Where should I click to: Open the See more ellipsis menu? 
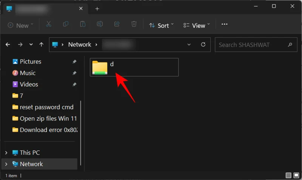(x=224, y=24)
